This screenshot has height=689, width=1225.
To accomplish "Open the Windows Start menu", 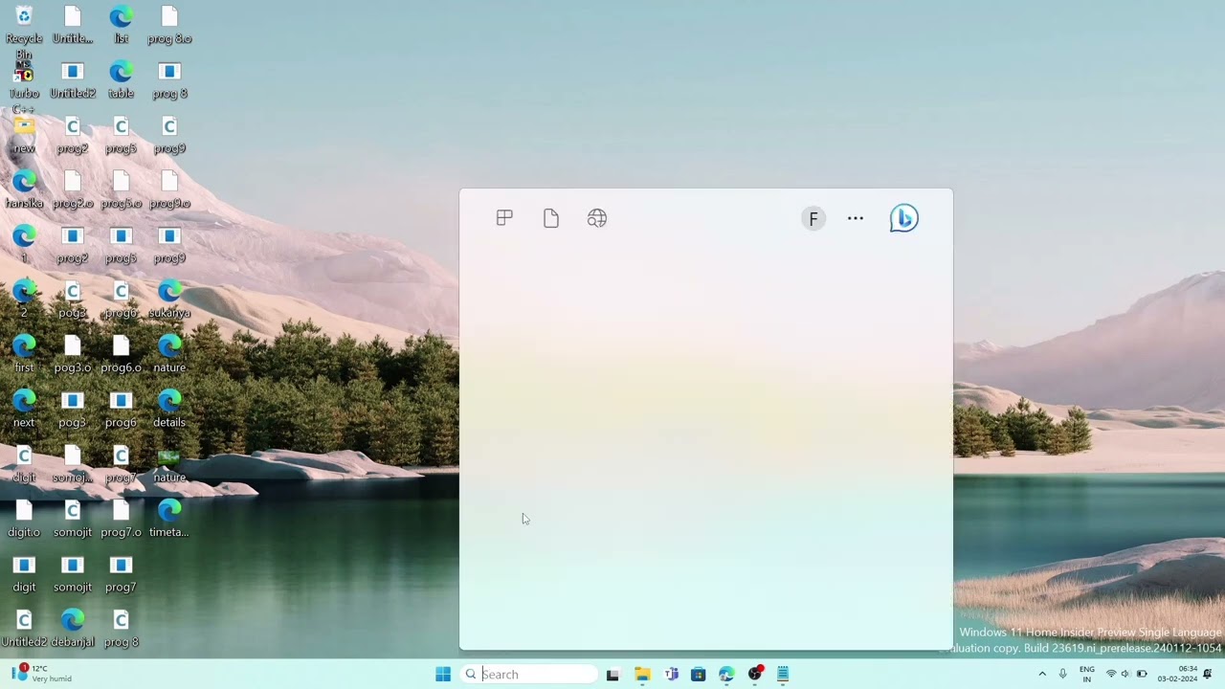I will (x=443, y=674).
